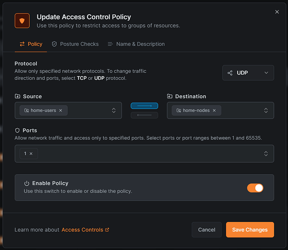Remove port 1 from the ports list
Viewport: 288px width, 250px height.
click(31, 153)
